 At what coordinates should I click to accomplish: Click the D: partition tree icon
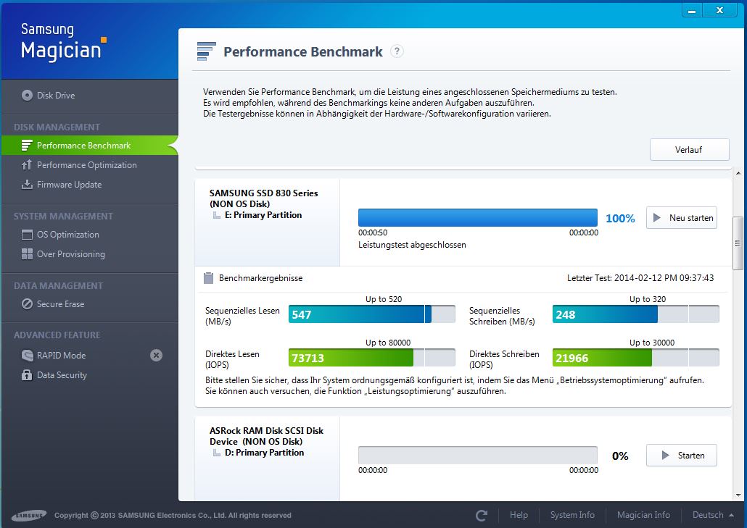(217, 453)
